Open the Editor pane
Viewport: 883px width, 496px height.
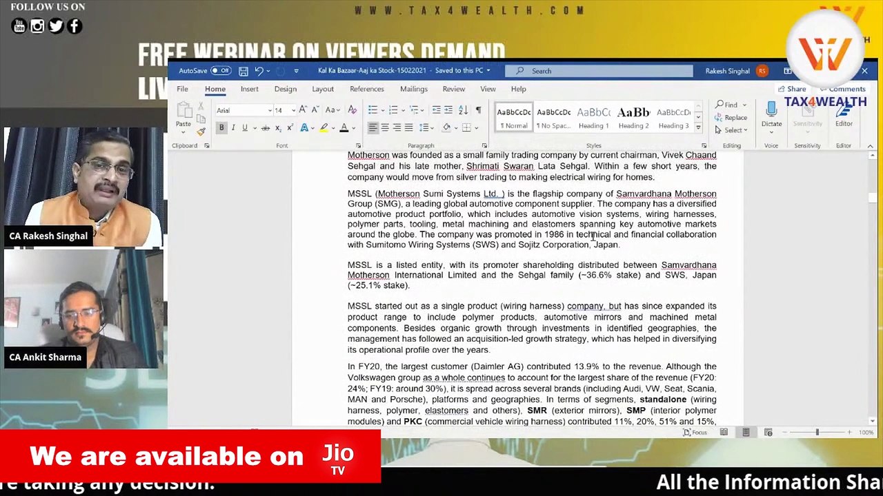point(844,114)
